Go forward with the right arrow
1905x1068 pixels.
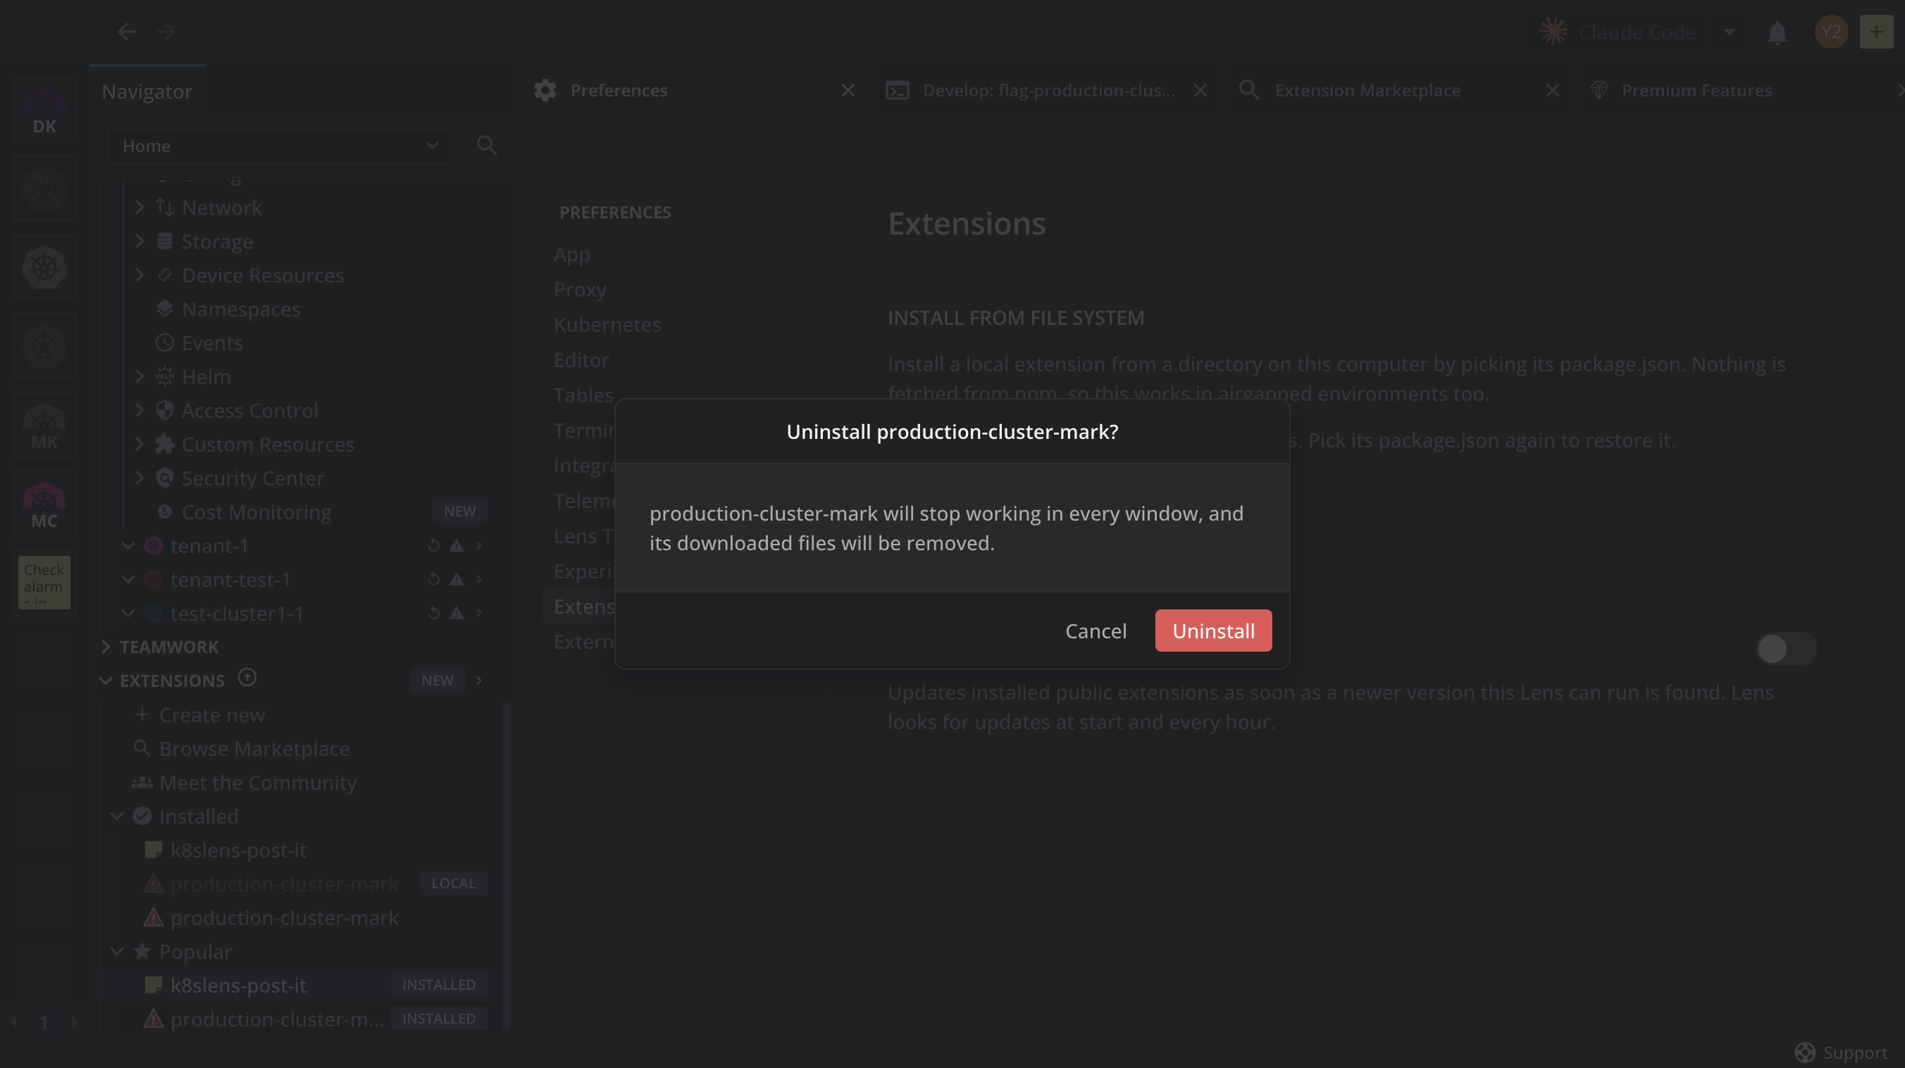166,31
